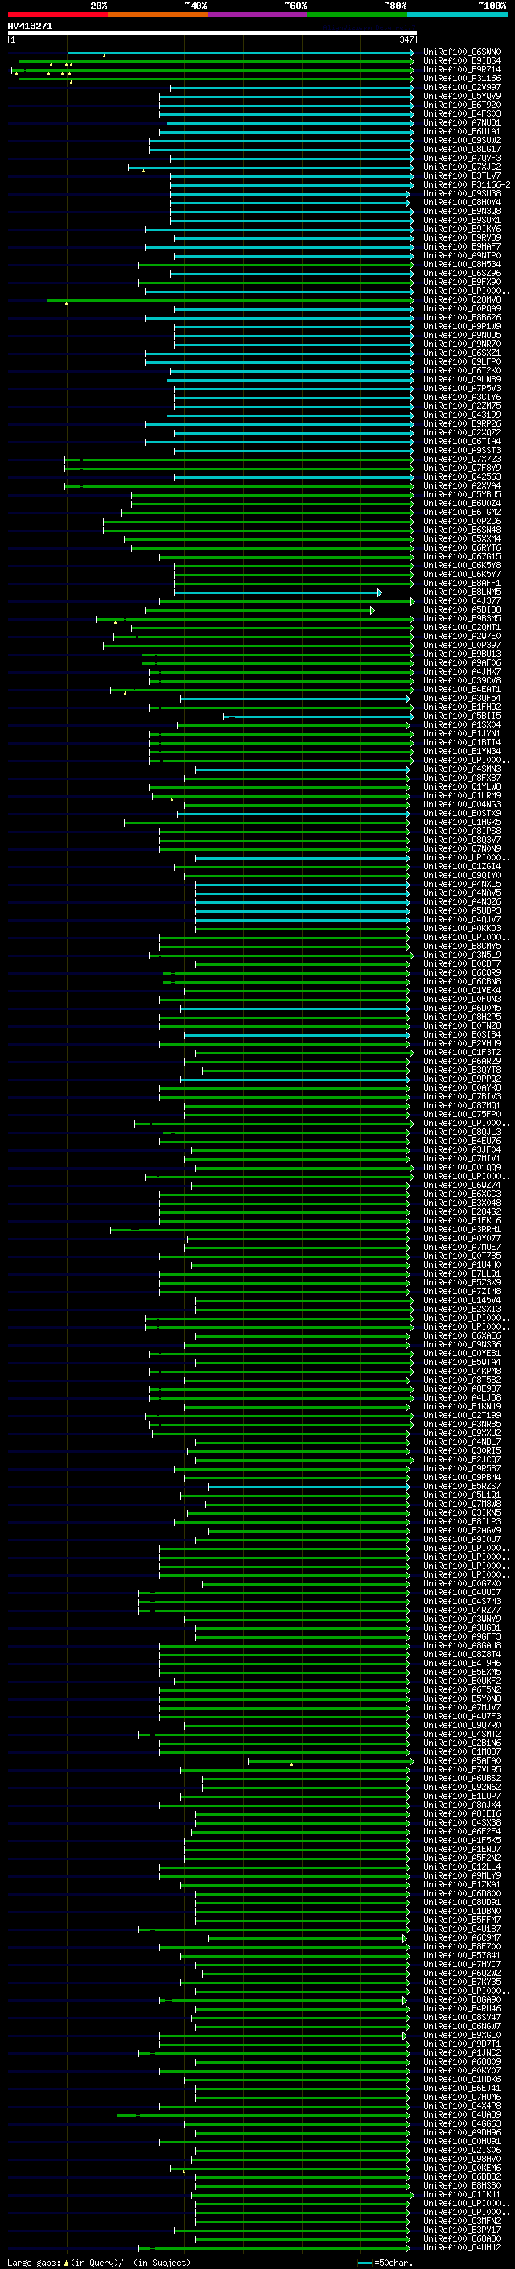The height and width of the screenshot is (2269, 515).
Task: Select label UniRef100_Q9LFP0
Action: pyautogui.click(x=461, y=362)
